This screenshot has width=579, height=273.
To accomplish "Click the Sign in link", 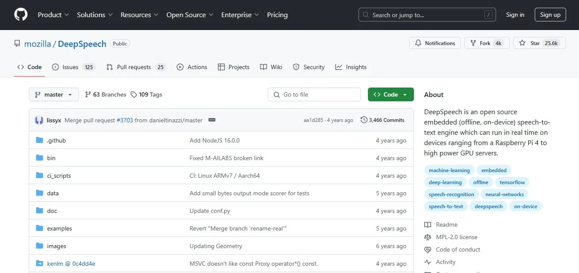I will coord(515,15).
